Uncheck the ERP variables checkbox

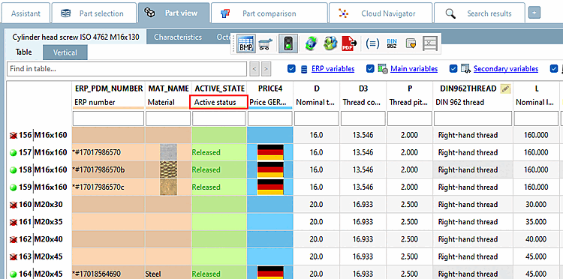tap(291, 69)
